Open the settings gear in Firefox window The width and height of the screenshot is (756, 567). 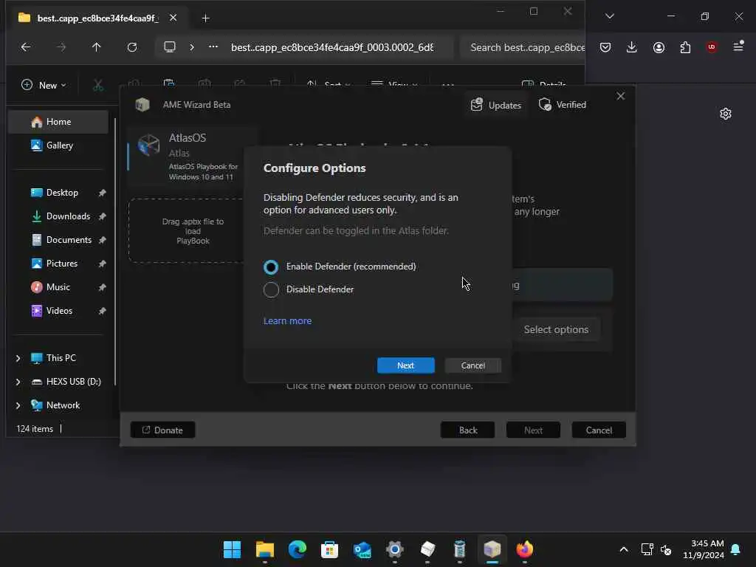725,114
